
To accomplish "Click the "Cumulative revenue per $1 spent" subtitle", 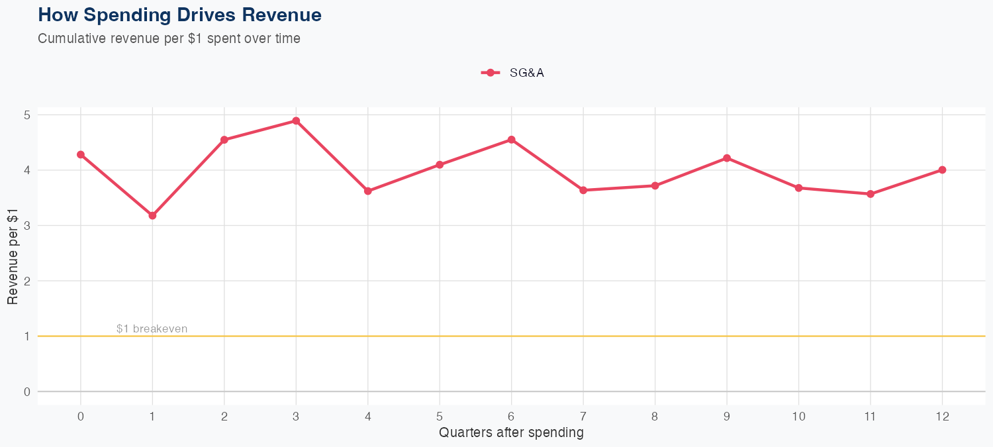I will [169, 38].
